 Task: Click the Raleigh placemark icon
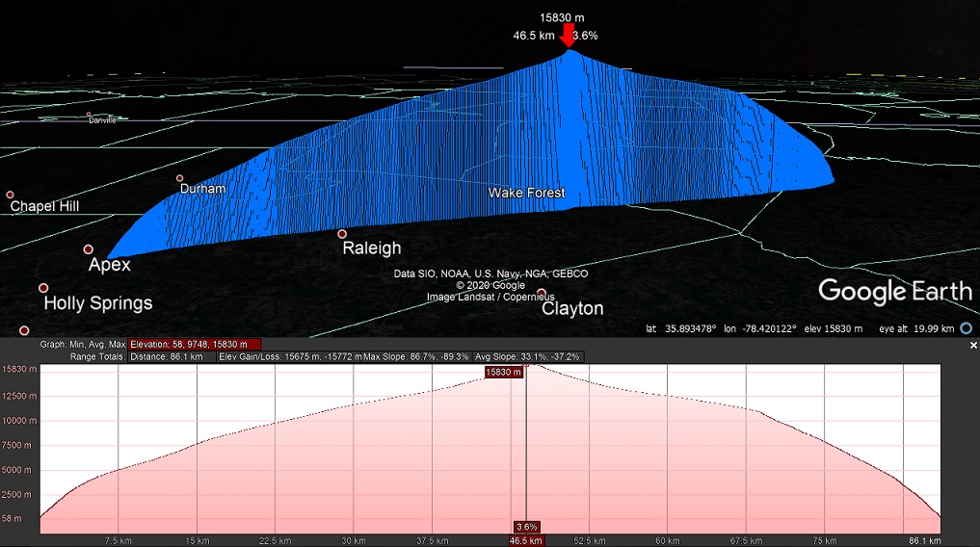(x=342, y=234)
